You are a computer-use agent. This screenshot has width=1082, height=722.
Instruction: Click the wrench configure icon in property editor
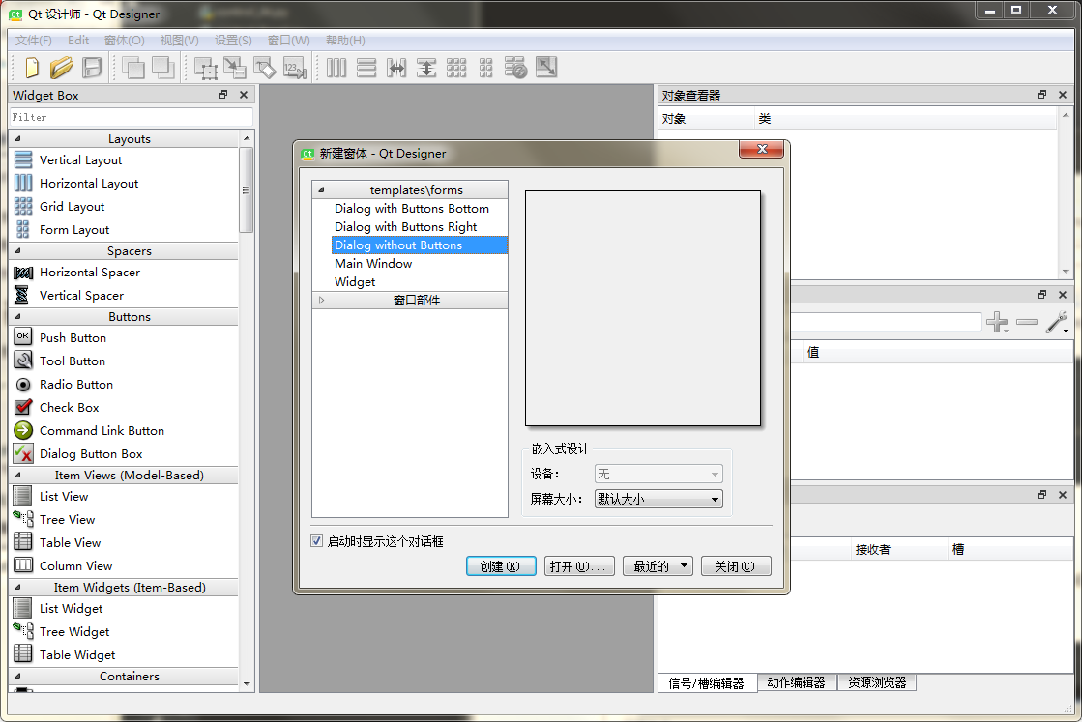click(x=1057, y=322)
